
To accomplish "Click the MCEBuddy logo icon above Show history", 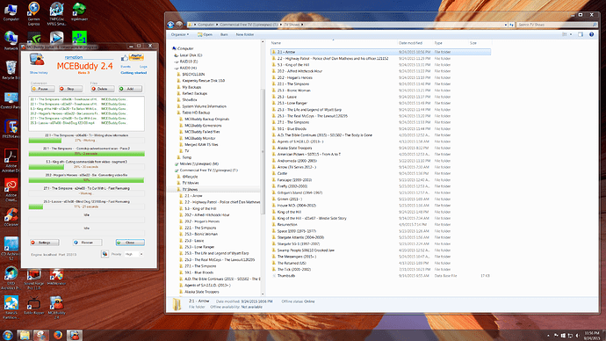I will [37, 60].
